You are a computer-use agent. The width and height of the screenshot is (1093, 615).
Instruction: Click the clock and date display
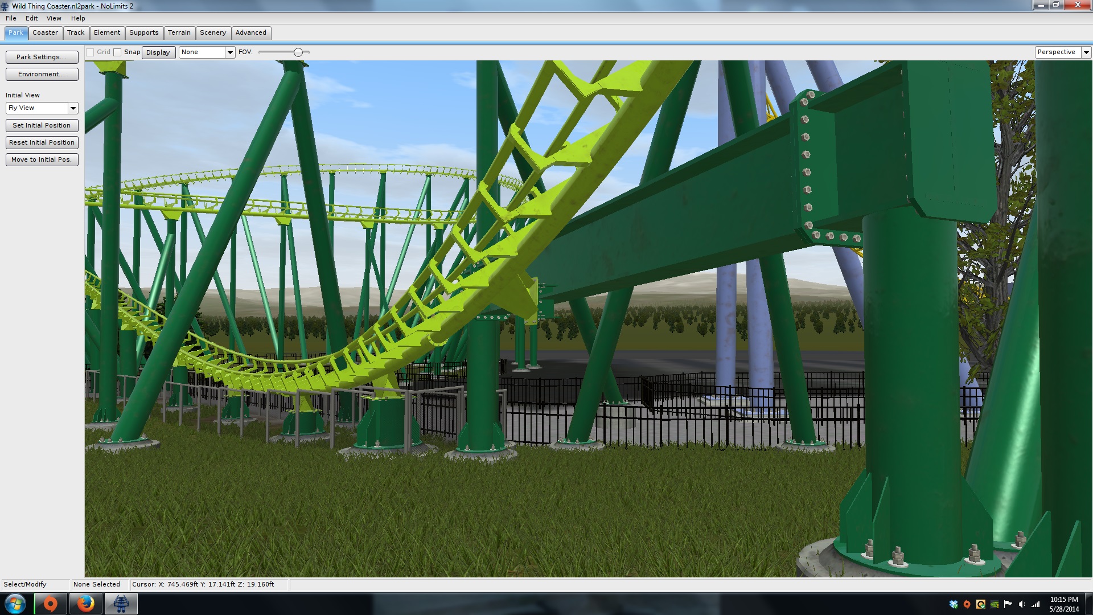click(x=1063, y=604)
